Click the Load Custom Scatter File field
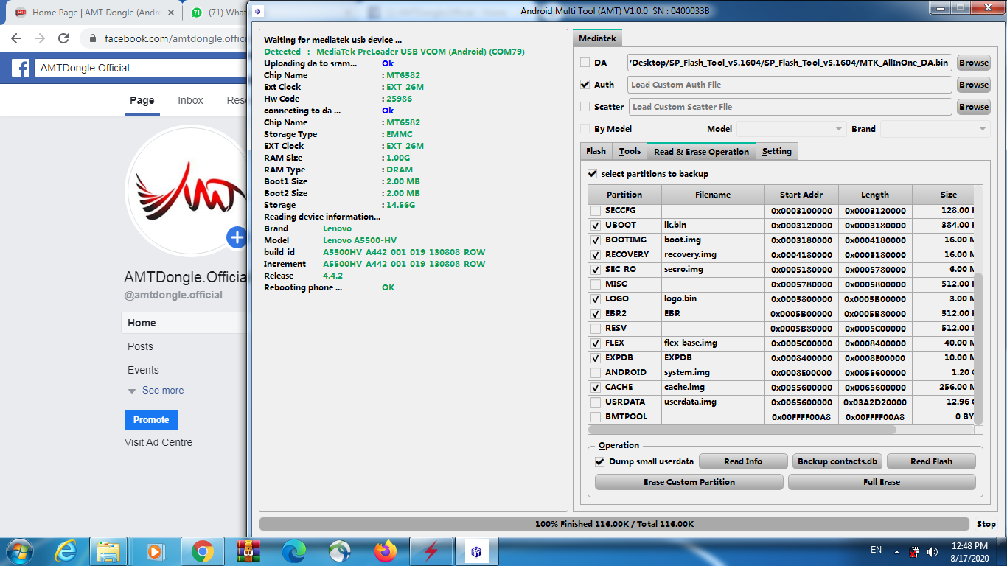 790,107
